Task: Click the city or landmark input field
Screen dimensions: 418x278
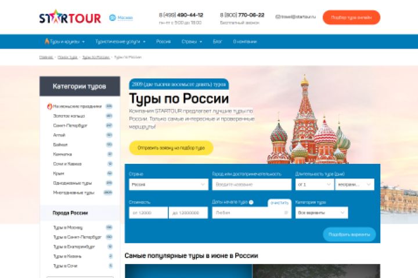Action: [x=251, y=184]
